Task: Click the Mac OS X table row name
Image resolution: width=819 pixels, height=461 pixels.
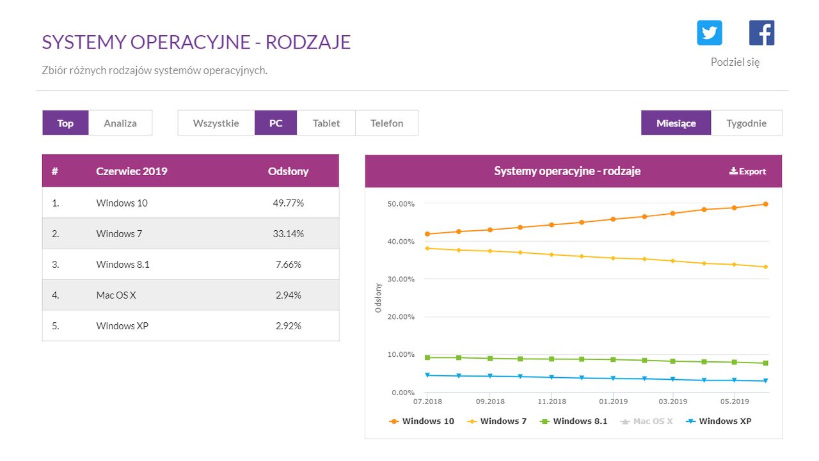Action: pyautogui.click(x=116, y=295)
